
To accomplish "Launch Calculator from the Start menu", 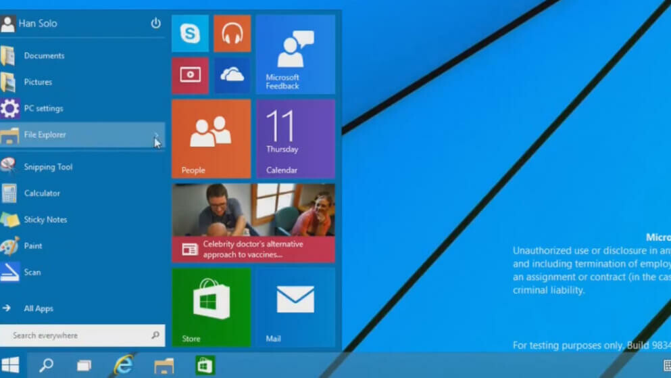I will click(x=82, y=193).
